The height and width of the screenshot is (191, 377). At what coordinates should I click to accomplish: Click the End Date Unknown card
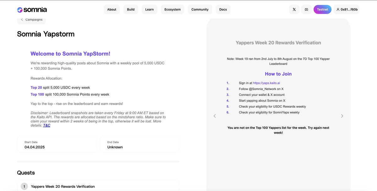coord(139,144)
